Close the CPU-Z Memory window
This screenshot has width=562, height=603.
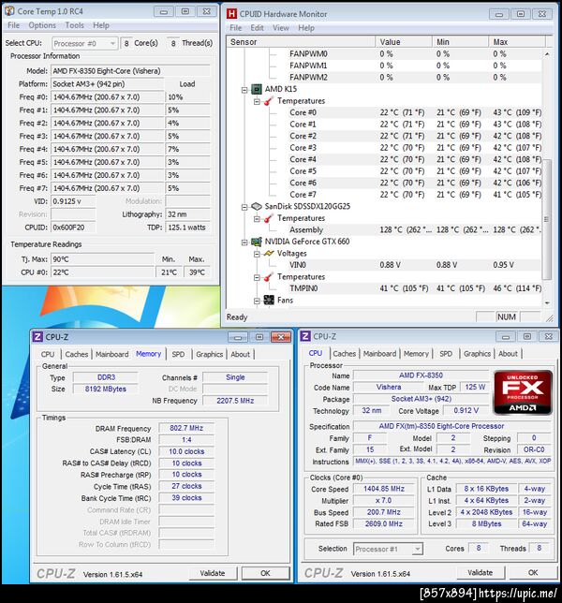281,337
